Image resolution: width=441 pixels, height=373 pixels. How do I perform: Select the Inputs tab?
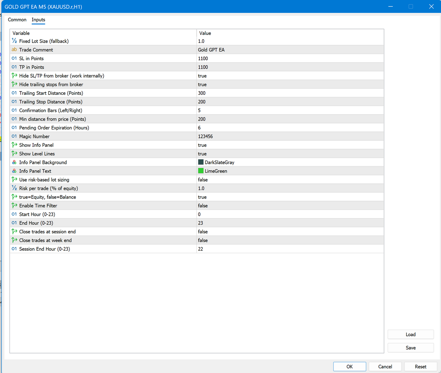click(x=38, y=20)
